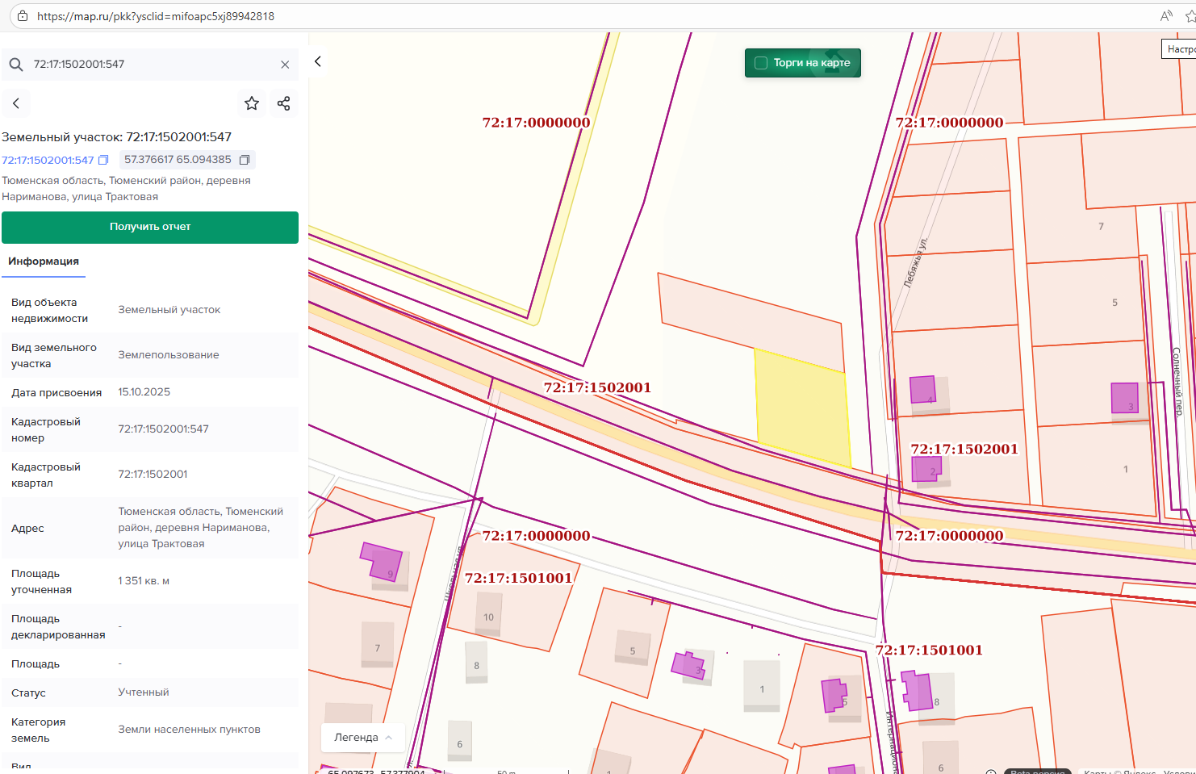Go back using the left arrow icon
1196x774 pixels.
(16, 103)
